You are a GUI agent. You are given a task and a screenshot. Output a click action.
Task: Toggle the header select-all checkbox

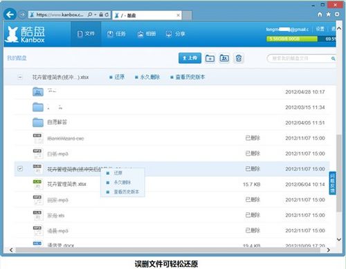(x=20, y=77)
